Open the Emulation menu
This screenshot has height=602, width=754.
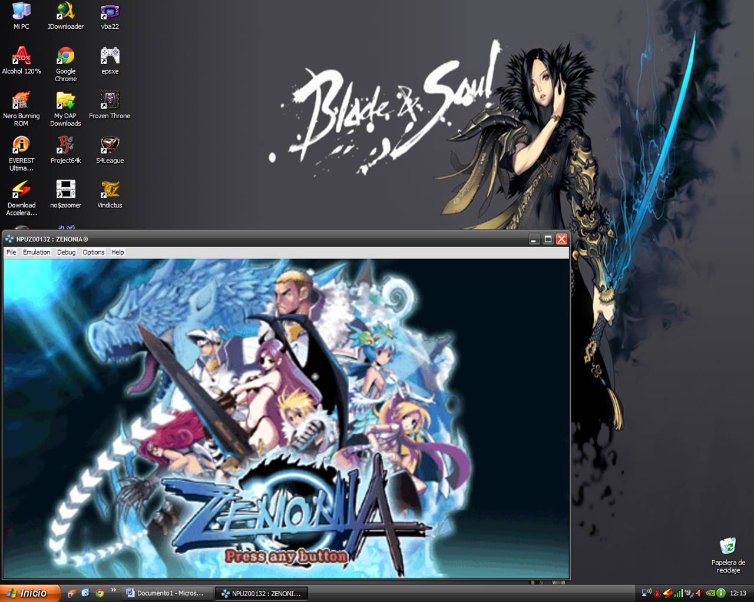tap(37, 252)
